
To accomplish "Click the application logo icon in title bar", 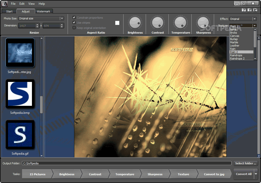I will tap(4, 4).
